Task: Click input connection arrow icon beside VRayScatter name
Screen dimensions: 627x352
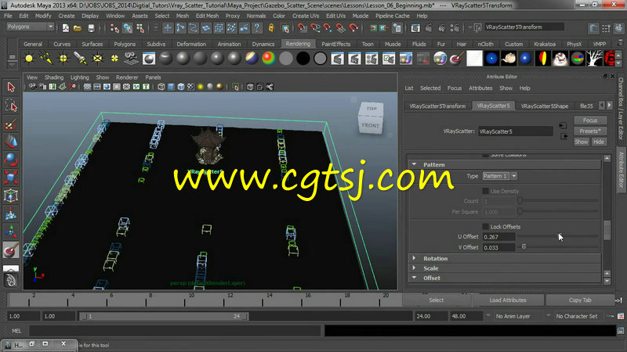Action: (x=563, y=126)
